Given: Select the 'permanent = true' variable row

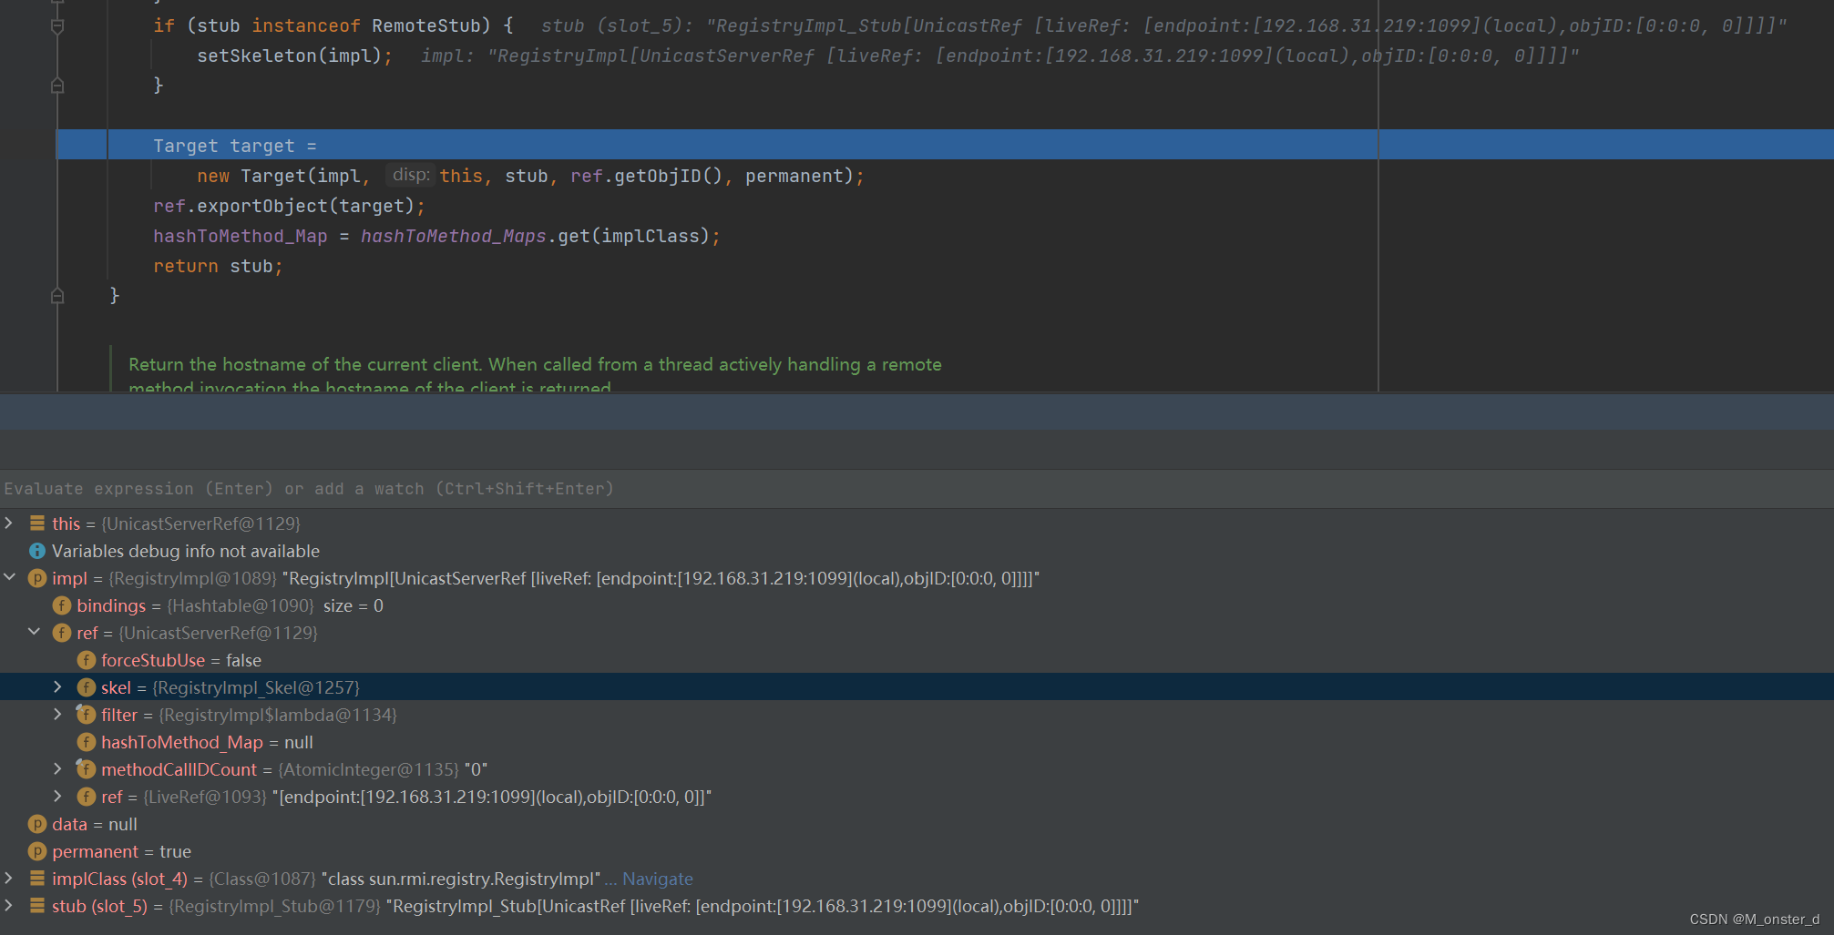Looking at the screenshot, I should (x=917, y=851).
